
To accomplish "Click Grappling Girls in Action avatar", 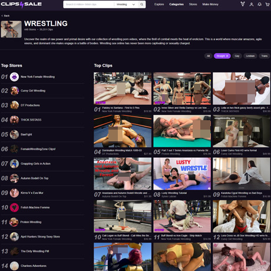I will point(14,164).
